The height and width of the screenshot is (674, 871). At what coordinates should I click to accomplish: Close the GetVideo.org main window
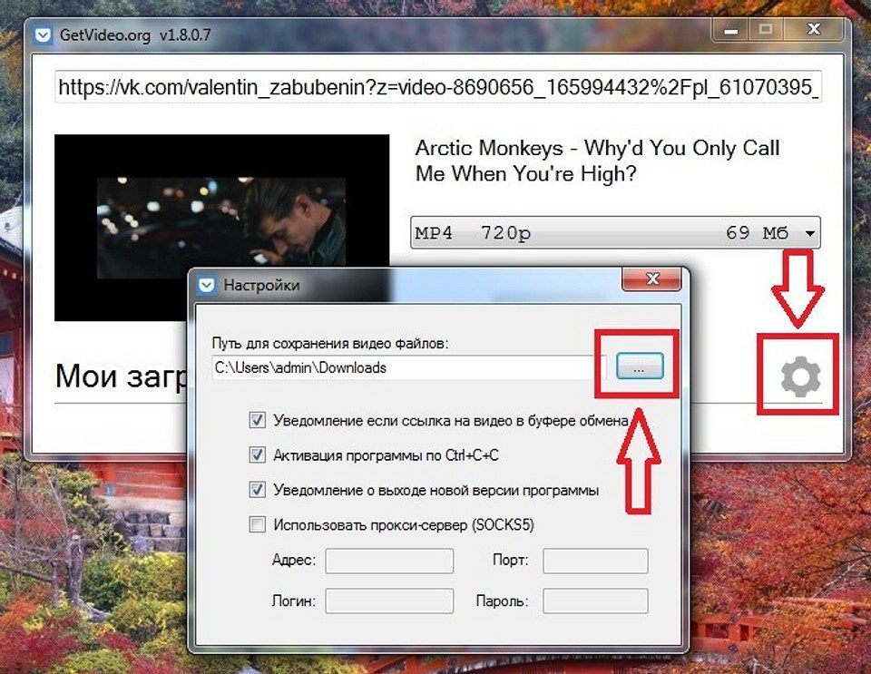[814, 29]
